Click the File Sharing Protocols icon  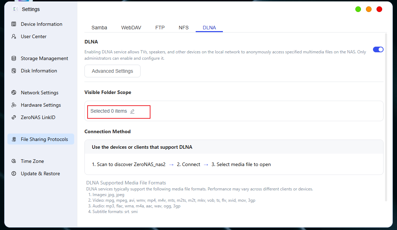coord(14,139)
